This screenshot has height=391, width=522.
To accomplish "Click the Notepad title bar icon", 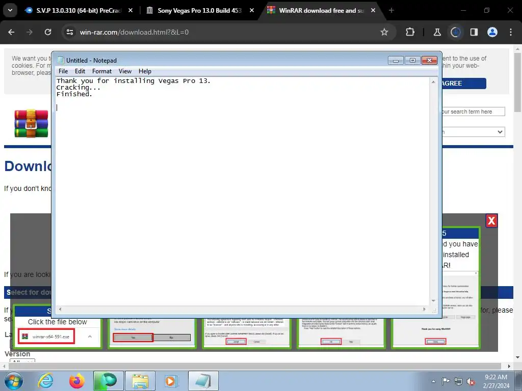I will pos(61,60).
